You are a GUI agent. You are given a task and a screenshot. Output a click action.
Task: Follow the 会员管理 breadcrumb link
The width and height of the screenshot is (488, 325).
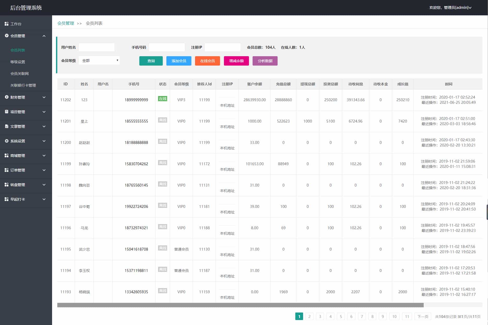[x=66, y=23]
